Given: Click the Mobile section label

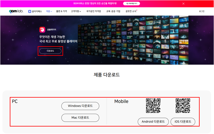Looking at the screenshot, I should tap(121, 101).
